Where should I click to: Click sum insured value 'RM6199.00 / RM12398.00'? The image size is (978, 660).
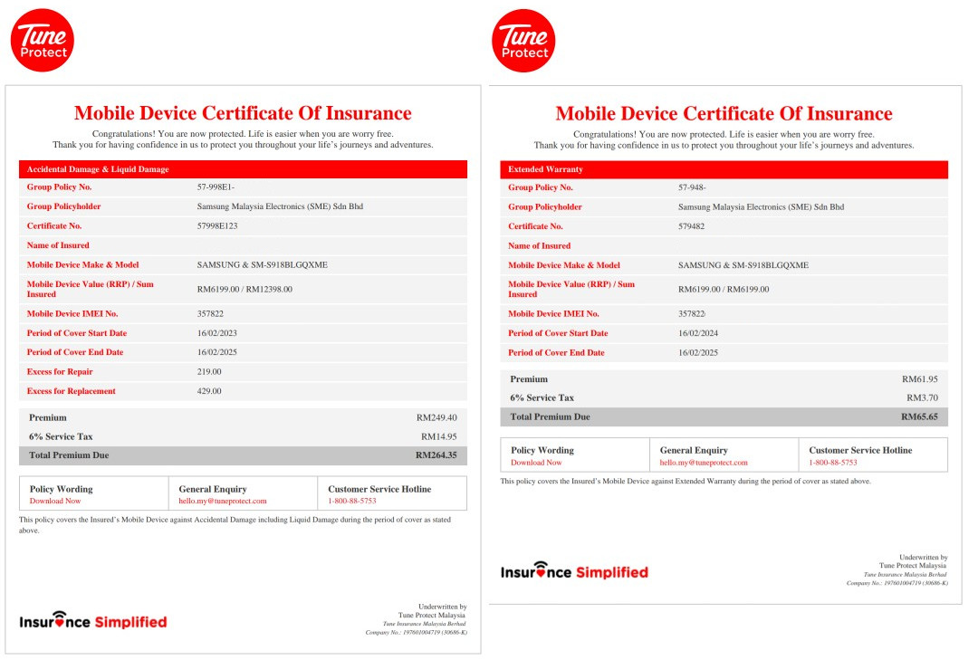pyautogui.click(x=244, y=290)
